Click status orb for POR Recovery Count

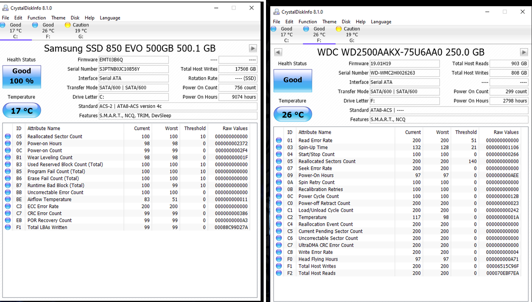(x=7, y=220)
